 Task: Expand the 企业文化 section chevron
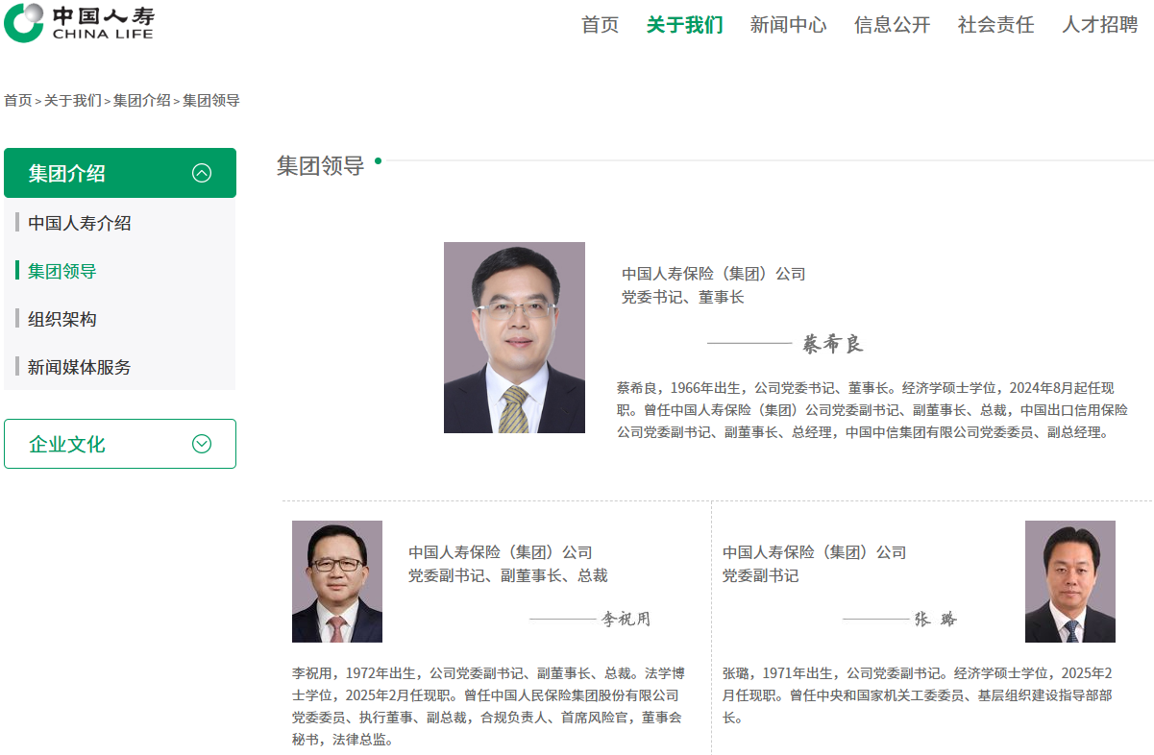tap(202, 444)
